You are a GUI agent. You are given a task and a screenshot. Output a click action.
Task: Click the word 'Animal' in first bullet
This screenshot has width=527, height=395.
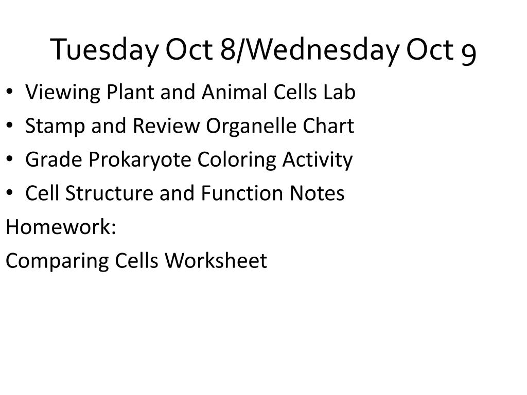tap(235, 93)
